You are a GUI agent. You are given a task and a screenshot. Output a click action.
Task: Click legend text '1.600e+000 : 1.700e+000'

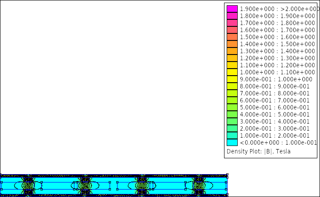(277, 30)
